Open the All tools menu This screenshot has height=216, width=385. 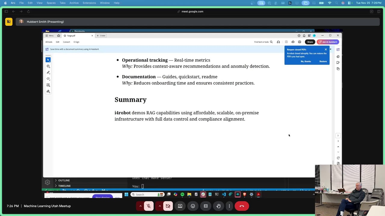tap(49, 42)
